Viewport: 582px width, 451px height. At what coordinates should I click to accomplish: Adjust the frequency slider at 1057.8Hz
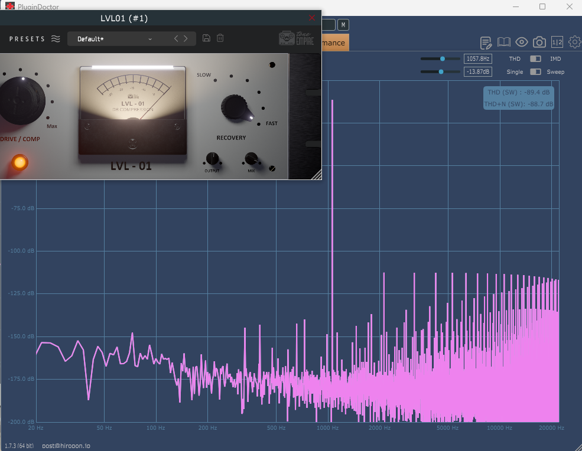click(440, 58)
